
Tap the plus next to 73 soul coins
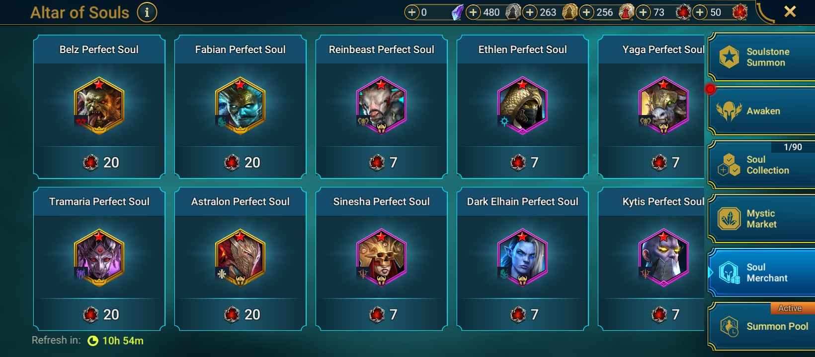click(643, 12)
